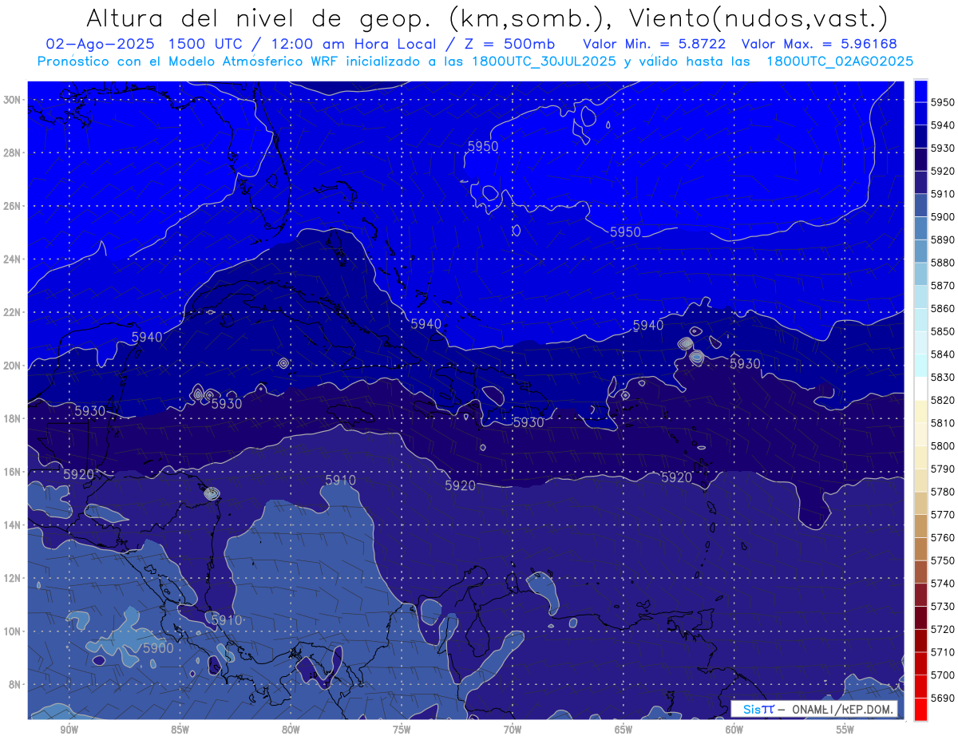Click the 65W longitude axis label
The width and height of the screenshot is (958, 740).
point(623,730)
